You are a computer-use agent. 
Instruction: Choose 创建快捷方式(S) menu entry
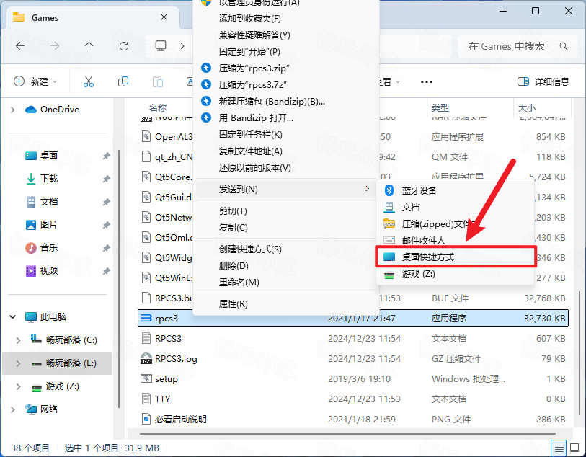[x=286, y=249]
